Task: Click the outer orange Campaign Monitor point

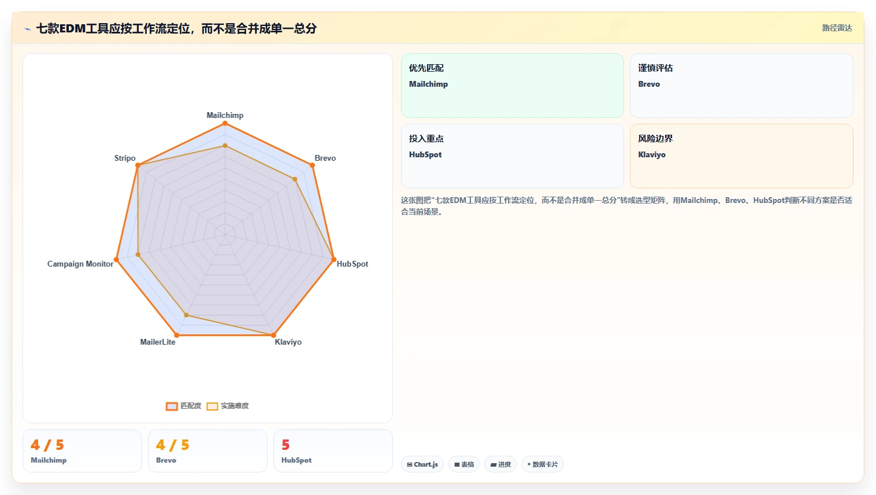Action: [x=116, y=260]
